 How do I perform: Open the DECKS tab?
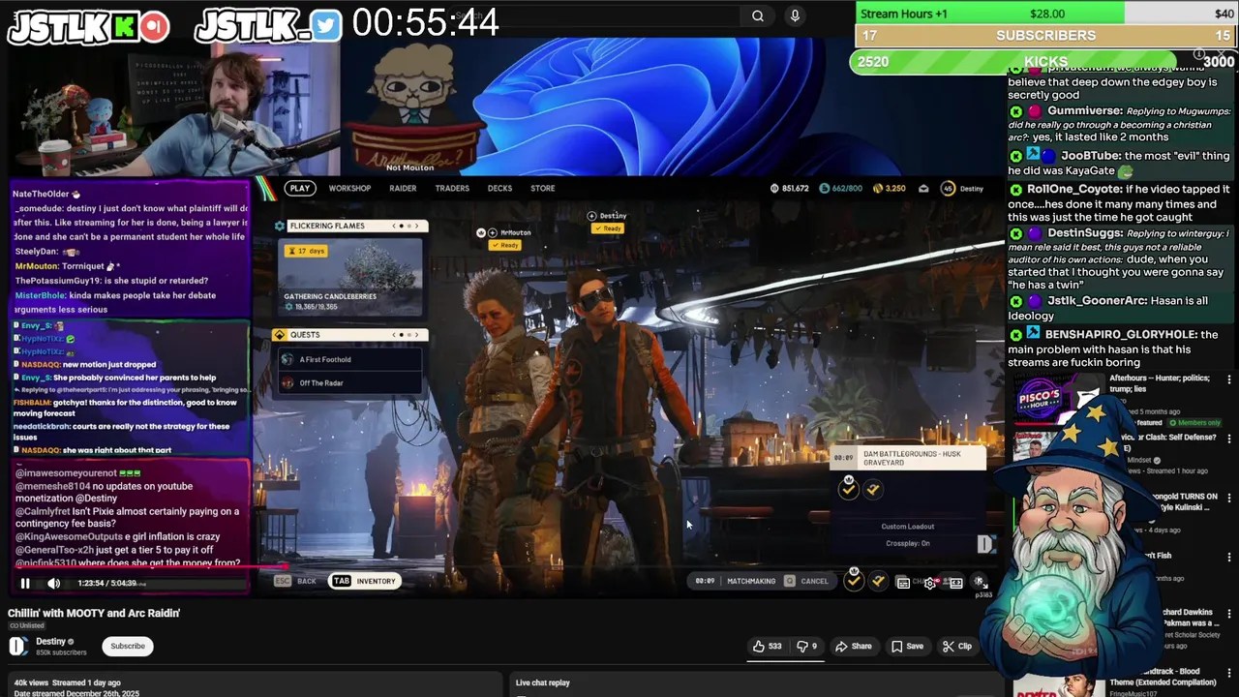tap(499, 188)
